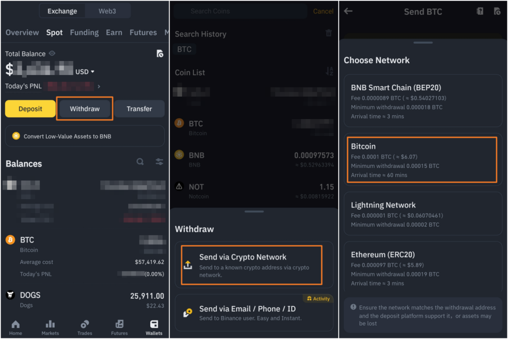508x339 pixels.
Task: Open the Earn tab
Action: pyautogui.click(x=114, y=32)
